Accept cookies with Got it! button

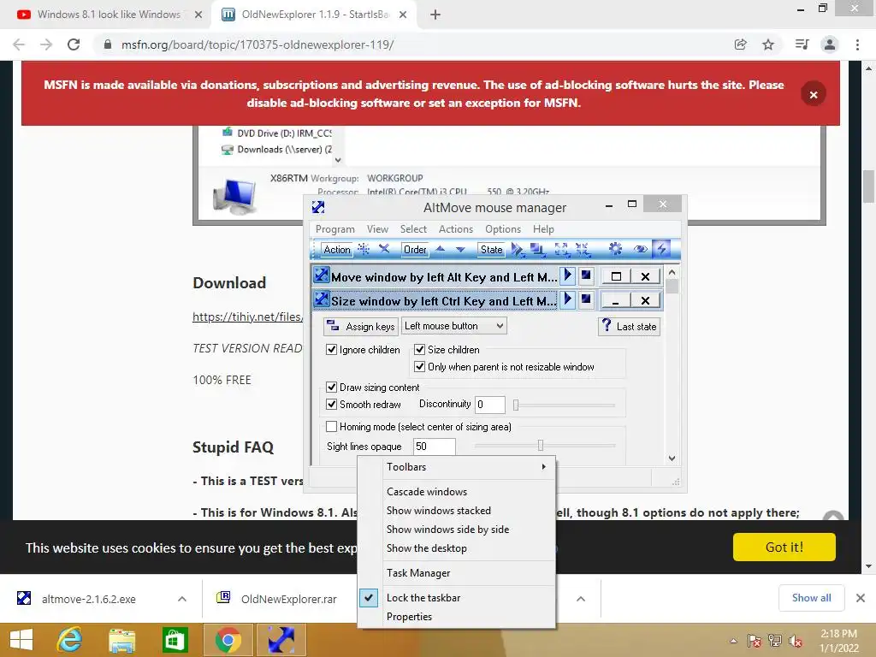click(x=784, y=547)
